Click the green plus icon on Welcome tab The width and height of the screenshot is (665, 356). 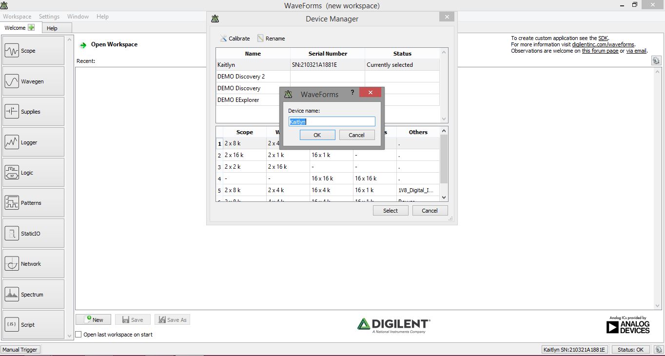click(31, 28)
